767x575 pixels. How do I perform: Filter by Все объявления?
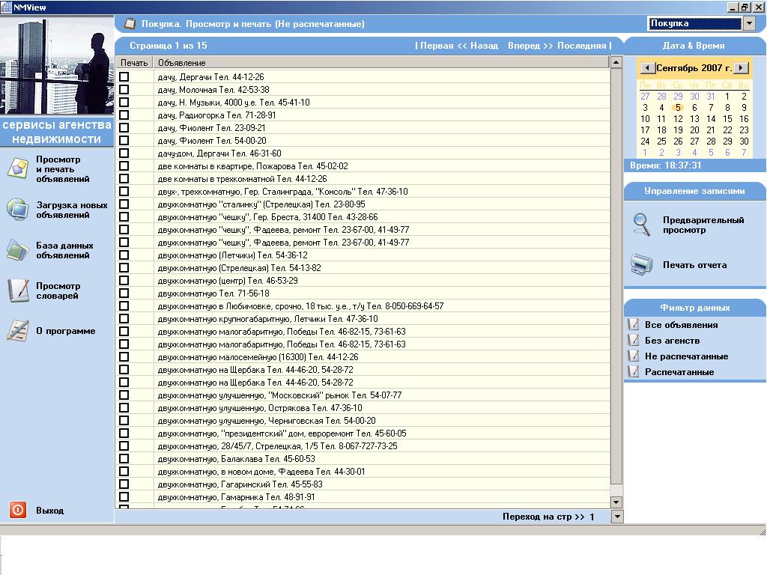[681, 325]
